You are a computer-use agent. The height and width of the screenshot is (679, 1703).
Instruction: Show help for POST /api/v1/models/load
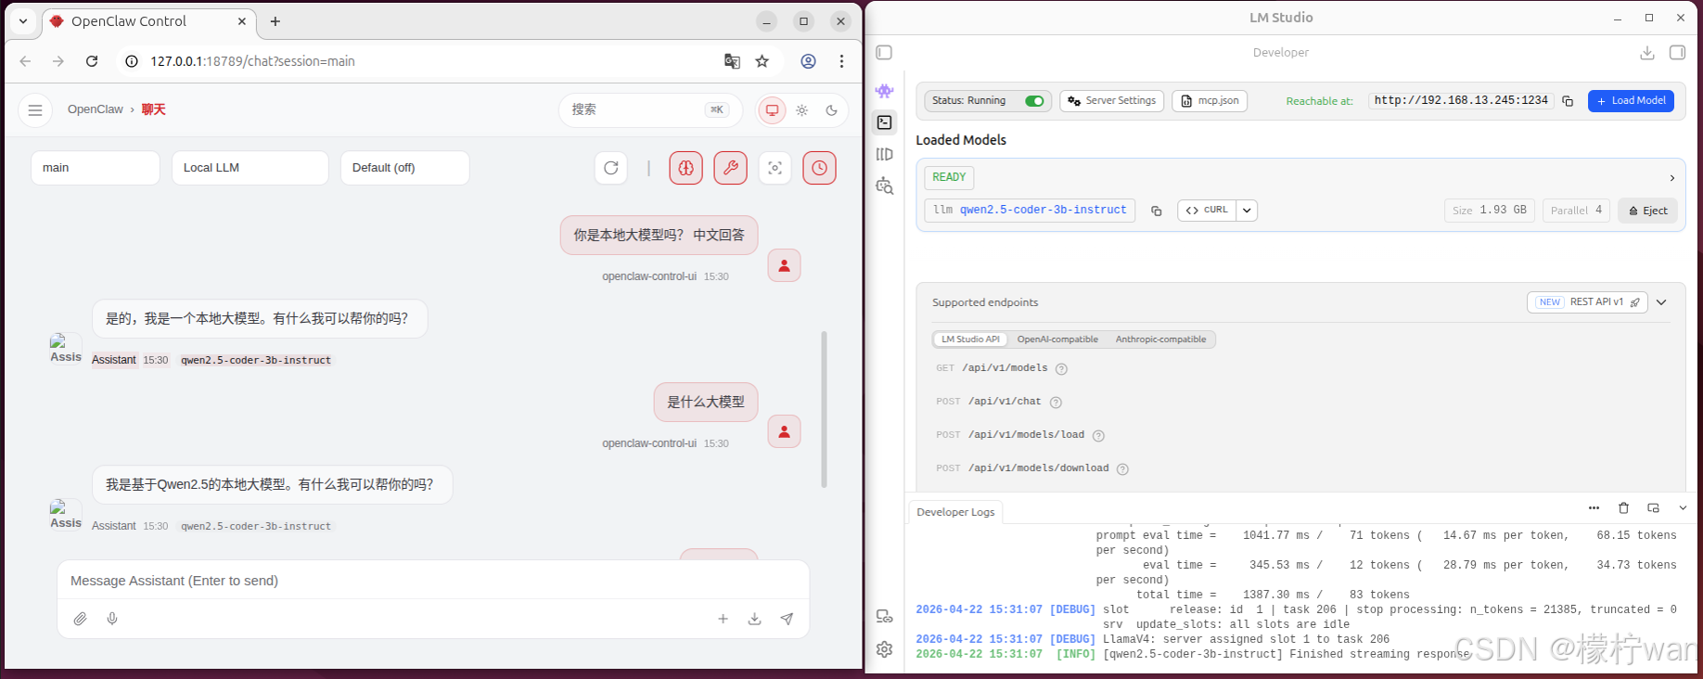click(1098, 436)
